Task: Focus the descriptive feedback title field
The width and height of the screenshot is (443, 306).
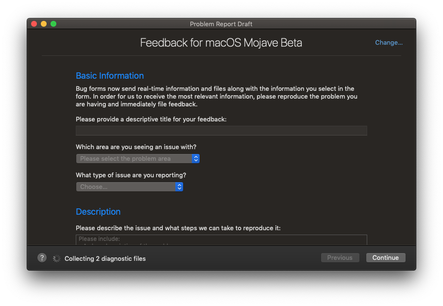Action: pos(221,131)
